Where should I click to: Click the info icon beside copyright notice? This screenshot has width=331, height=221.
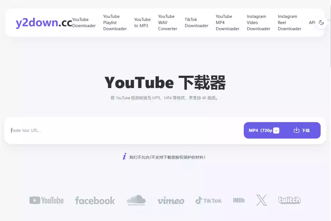(125, 156)
